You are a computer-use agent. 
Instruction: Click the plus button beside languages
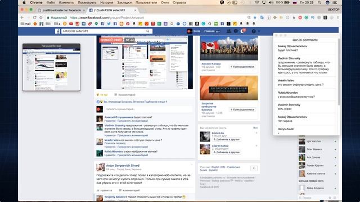point(254,168)
